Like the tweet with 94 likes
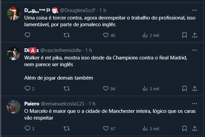Image resolution: width=205 pixels, height=137 pixels. [106, 89]
